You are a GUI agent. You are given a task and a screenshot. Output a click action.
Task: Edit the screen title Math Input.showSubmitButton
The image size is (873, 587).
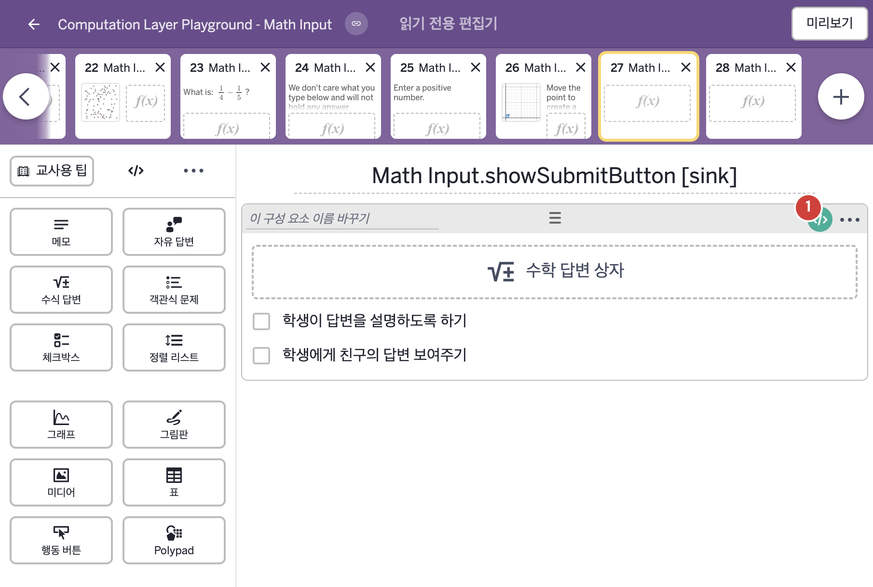point(554,176)
